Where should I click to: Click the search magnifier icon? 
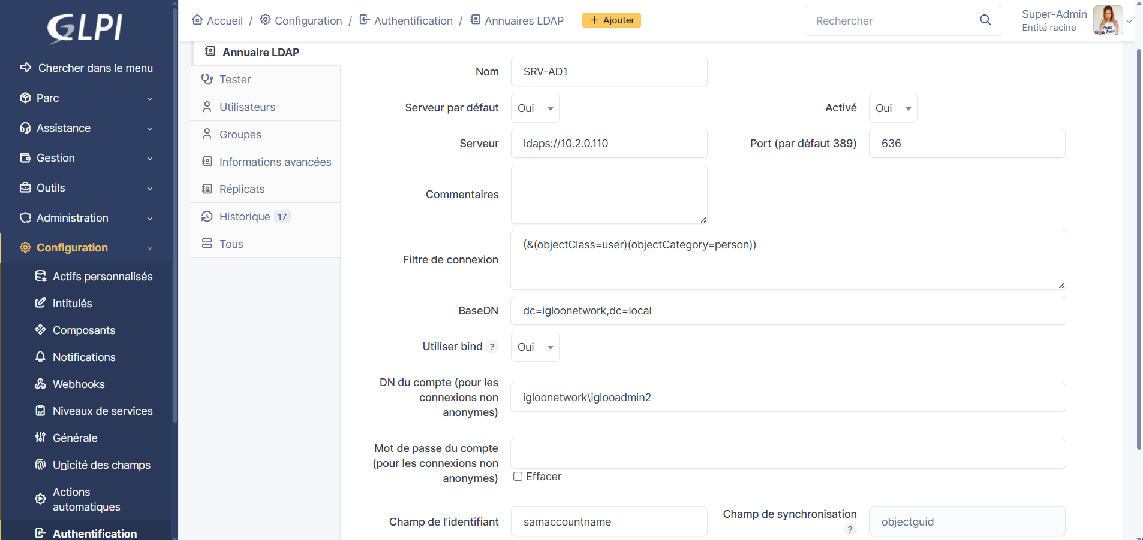985,20
